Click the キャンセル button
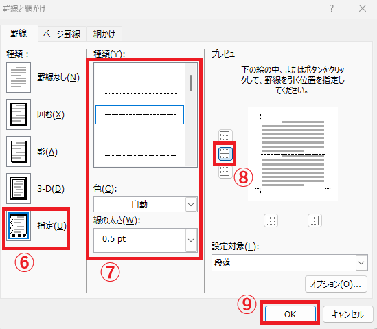377x329 pixels. point(347,314)
